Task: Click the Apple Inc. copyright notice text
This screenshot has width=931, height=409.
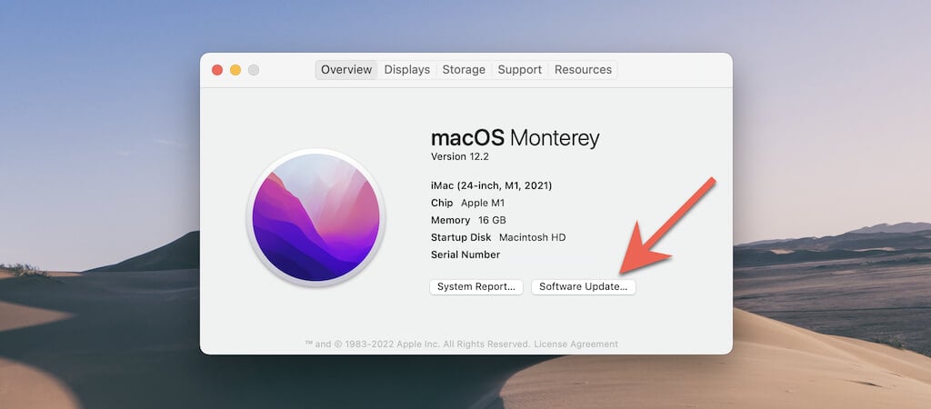Action: tap(417, 344)
